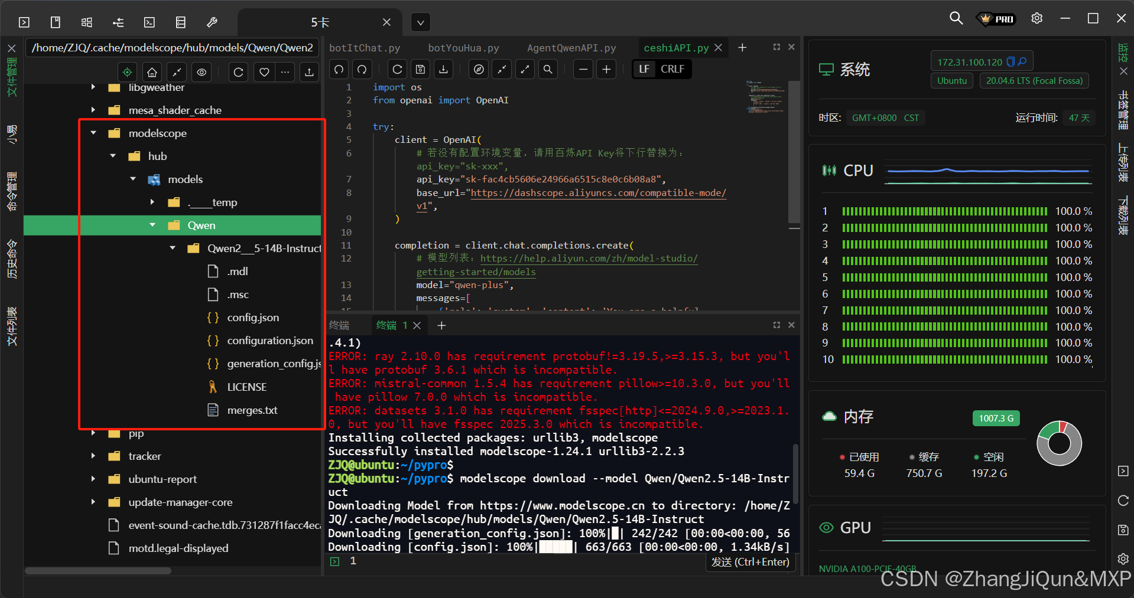Copy the IP address 172.31.100.120

pos(1010,62)
